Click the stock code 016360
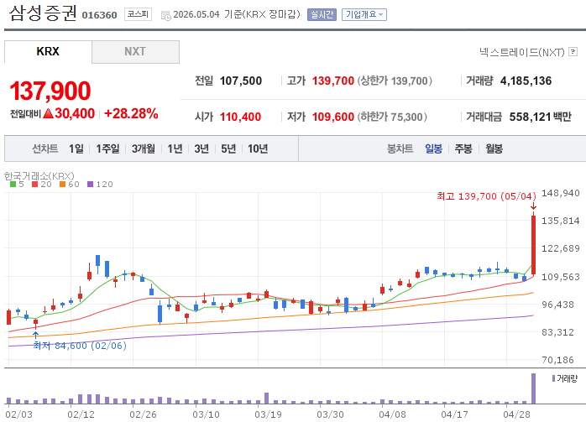The height and width of the screenshot is (422, 586). [x=99, y=15]
